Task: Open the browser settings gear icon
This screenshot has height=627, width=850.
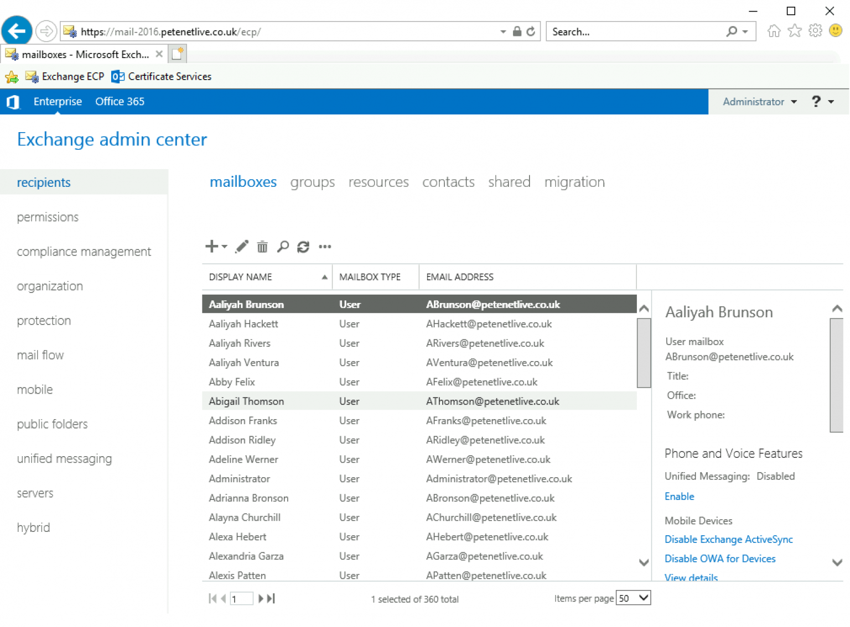Action: tap(815, 31)
